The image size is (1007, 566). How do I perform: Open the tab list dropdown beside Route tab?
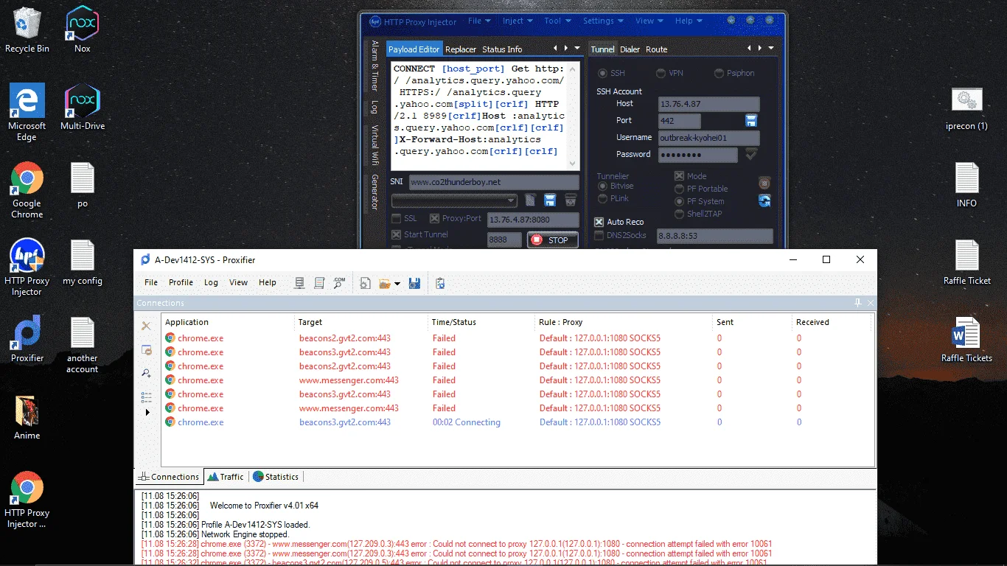[x=770, y=49]
